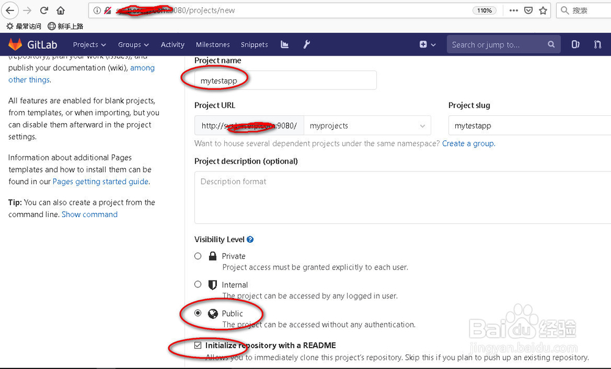This screenshot has width=611, height=369.
Task: Click the search magnifier in the navbar
Action: pyautogui.click(x=551, y=44)
